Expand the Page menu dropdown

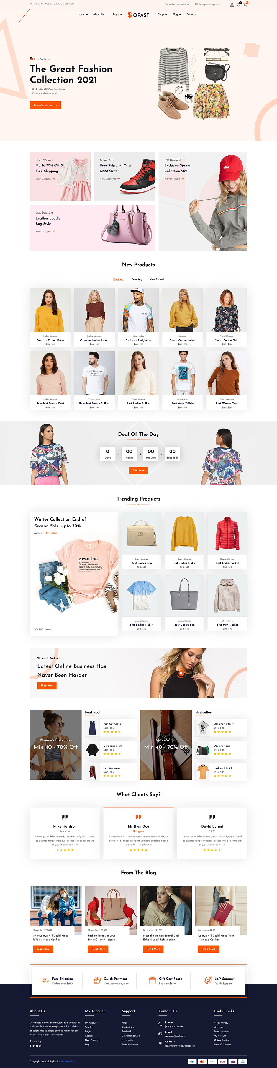117,14
